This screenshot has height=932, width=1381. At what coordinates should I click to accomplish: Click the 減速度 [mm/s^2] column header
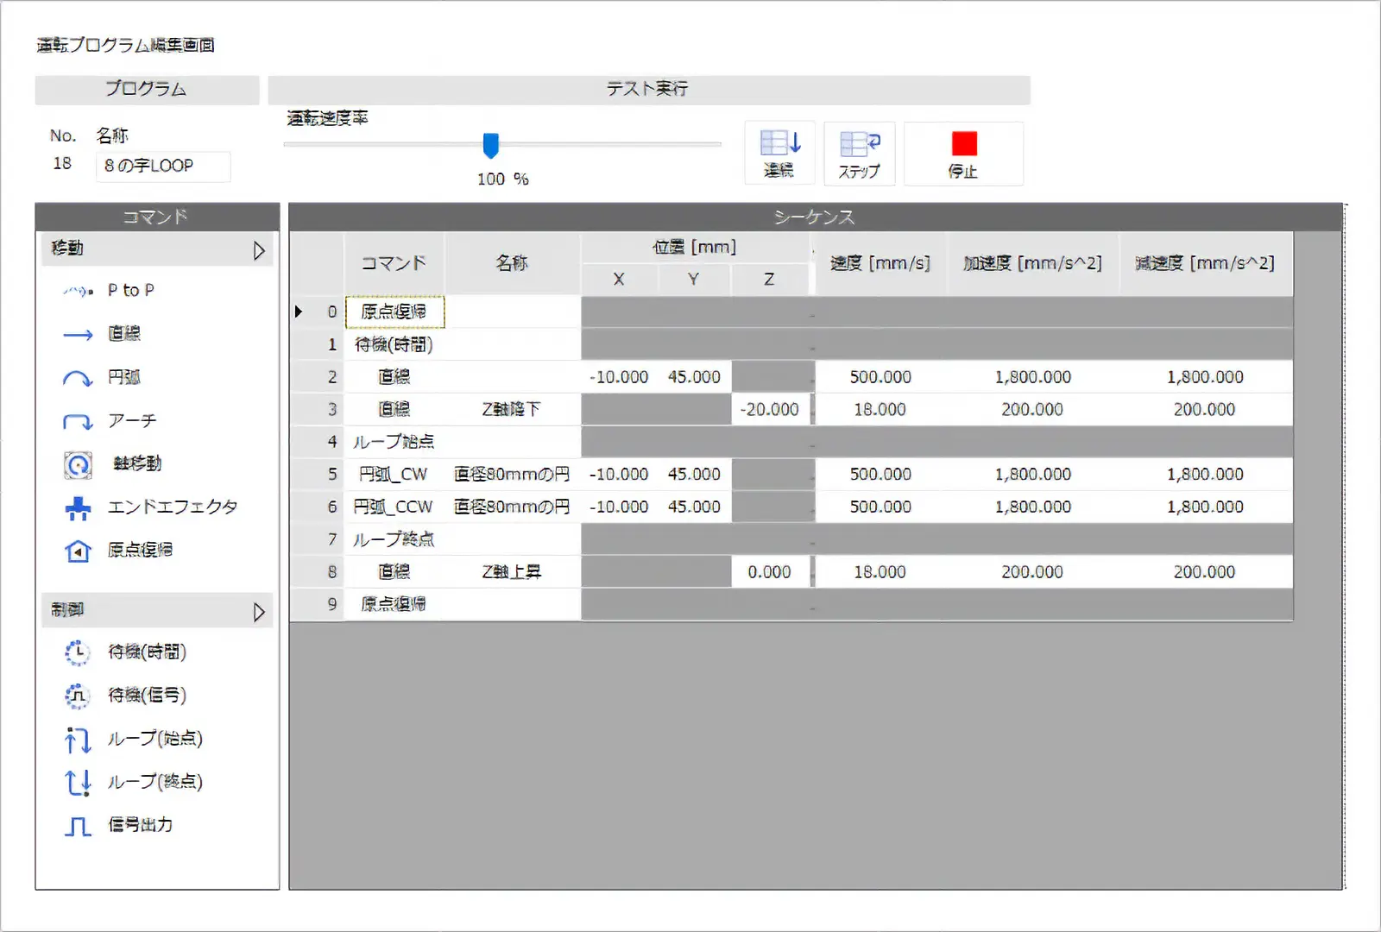pos(1206,263)
